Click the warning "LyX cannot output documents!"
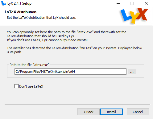The height and width of the screenshot is (119, 153). (x=65, y=40)
